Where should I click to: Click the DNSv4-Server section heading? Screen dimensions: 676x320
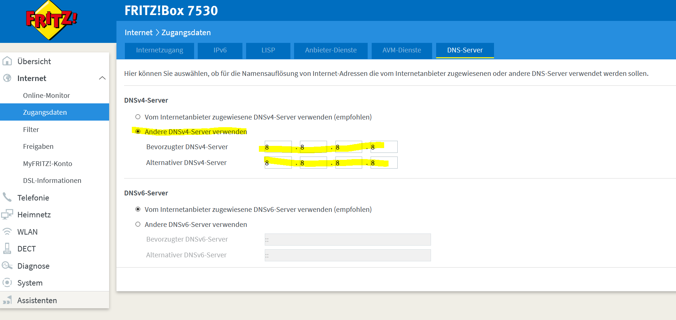(x=146, y=100)
